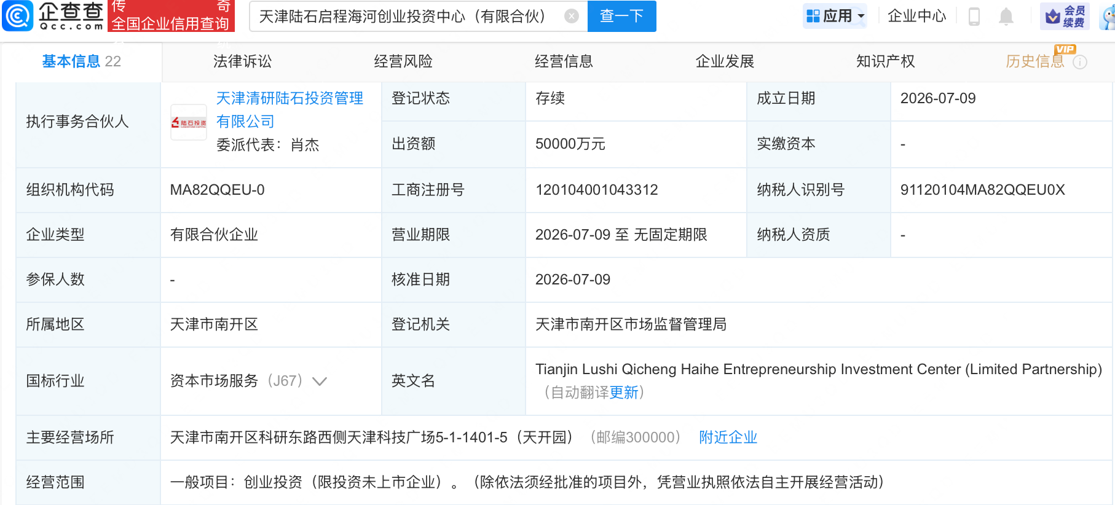Select registration number 120104001043312
This screenshot has width=1115, height=505.
pos(597,190)
